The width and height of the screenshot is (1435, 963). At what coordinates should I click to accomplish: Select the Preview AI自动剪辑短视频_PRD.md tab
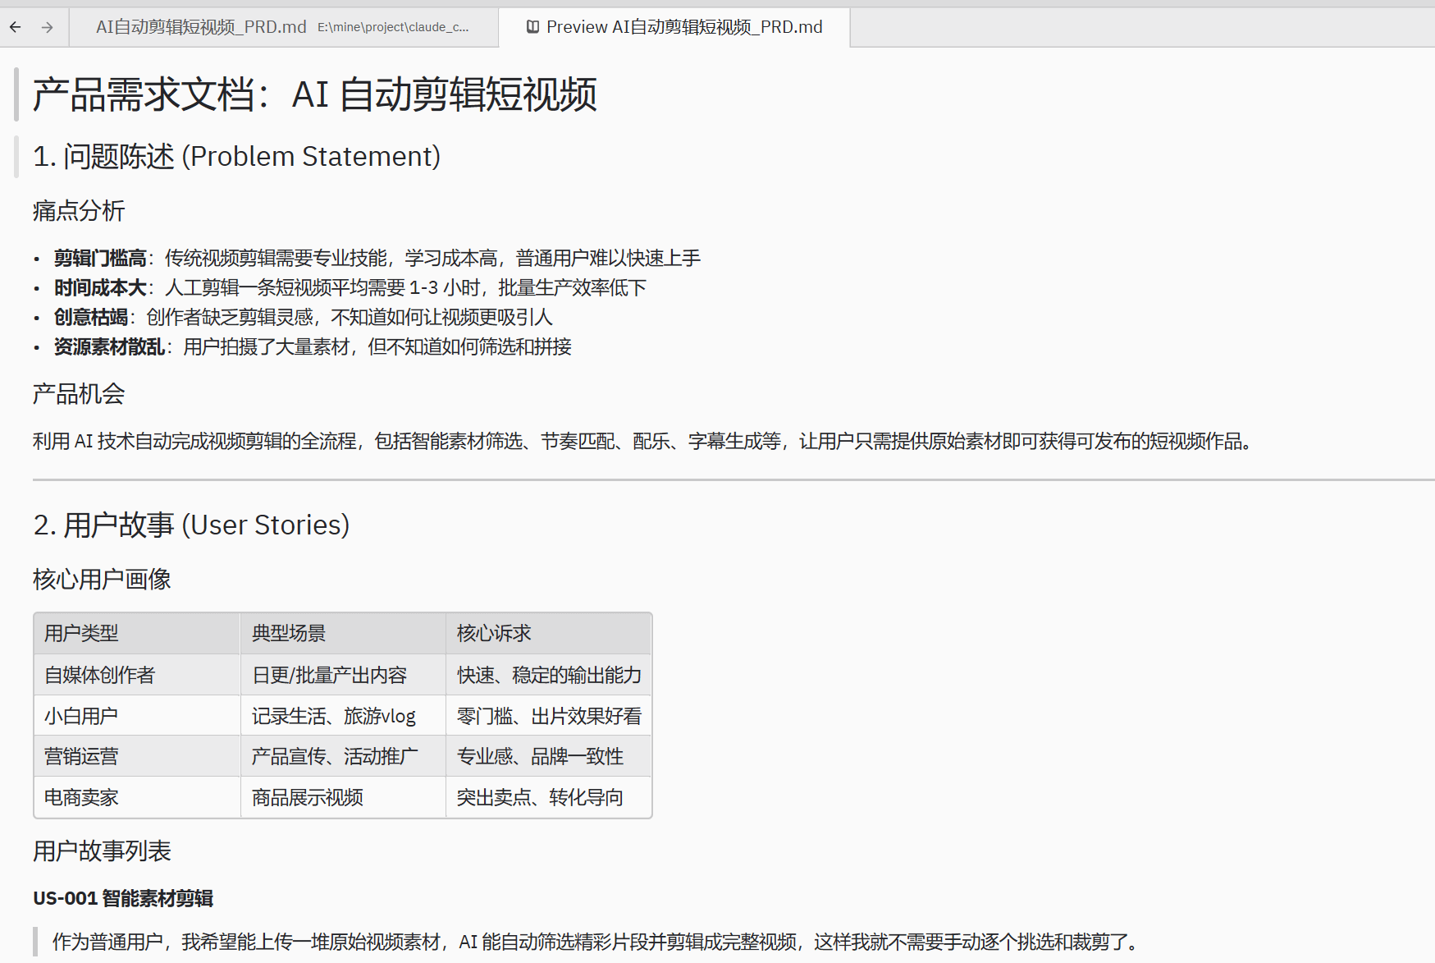pos(683,27)
